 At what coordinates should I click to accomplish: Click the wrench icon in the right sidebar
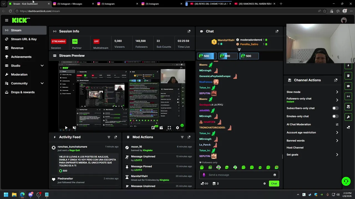[x=348, y=117]
